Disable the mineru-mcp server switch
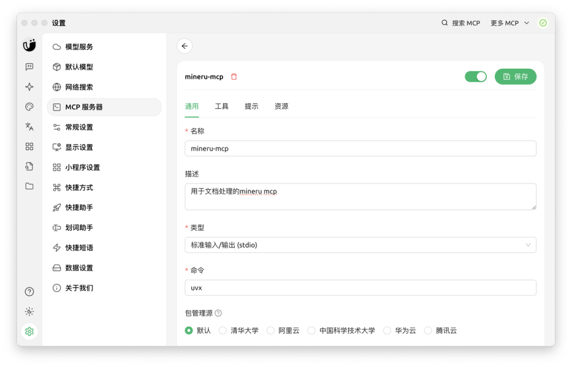572x367 pixels. click(x=475, y=77)
